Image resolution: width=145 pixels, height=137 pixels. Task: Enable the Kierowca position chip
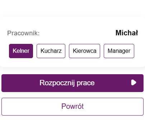click(84, 51)
